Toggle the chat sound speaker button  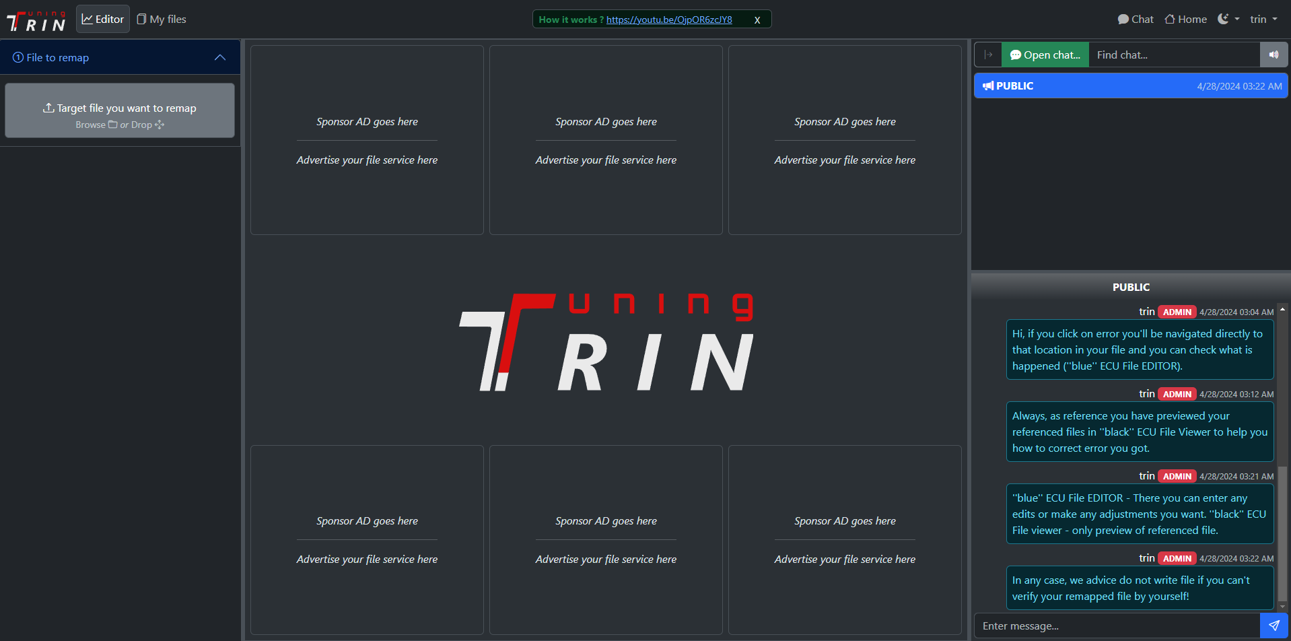[x=1273, y=55]
